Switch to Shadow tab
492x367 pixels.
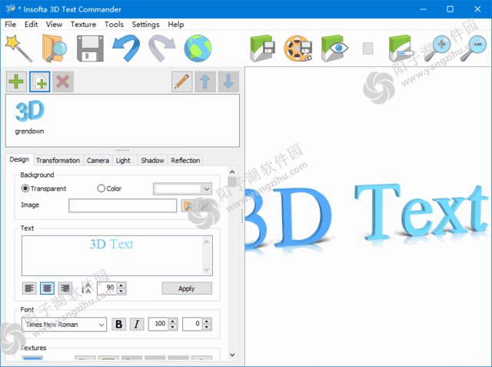[152, 161]
